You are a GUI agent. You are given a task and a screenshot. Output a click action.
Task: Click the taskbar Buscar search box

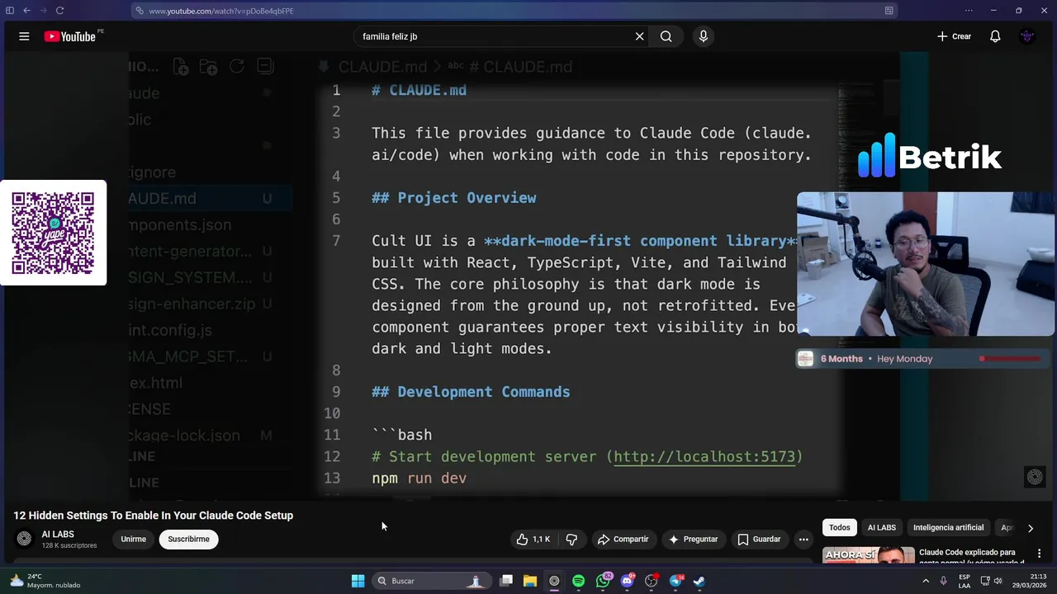[431, 581]
